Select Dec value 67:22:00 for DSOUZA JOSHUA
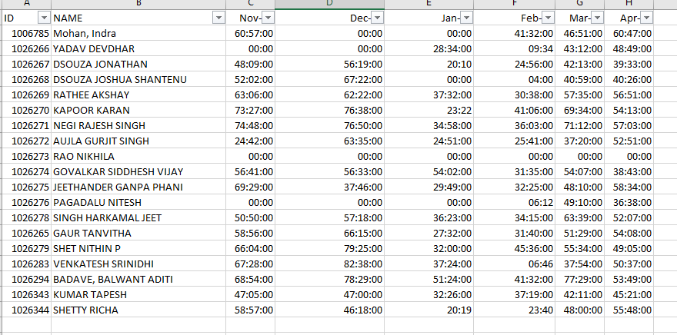Viewport: 677px width, 335px height. [x=329, y=79]
